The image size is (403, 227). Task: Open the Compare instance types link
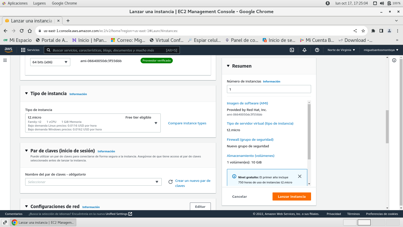click(x=187, y=123)
